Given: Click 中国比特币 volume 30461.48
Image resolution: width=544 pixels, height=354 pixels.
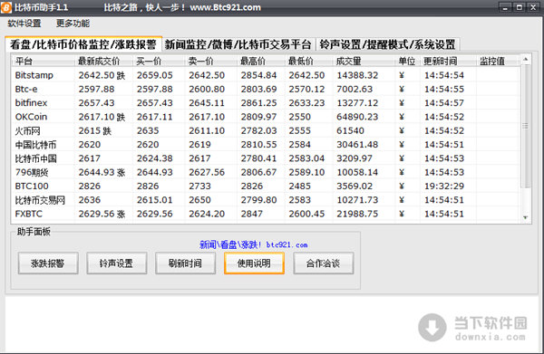Looking at the screenshot, I should tap(357, 145).
